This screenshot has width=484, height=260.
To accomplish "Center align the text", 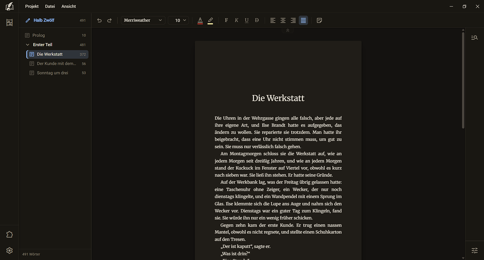I will coord(283,20).
